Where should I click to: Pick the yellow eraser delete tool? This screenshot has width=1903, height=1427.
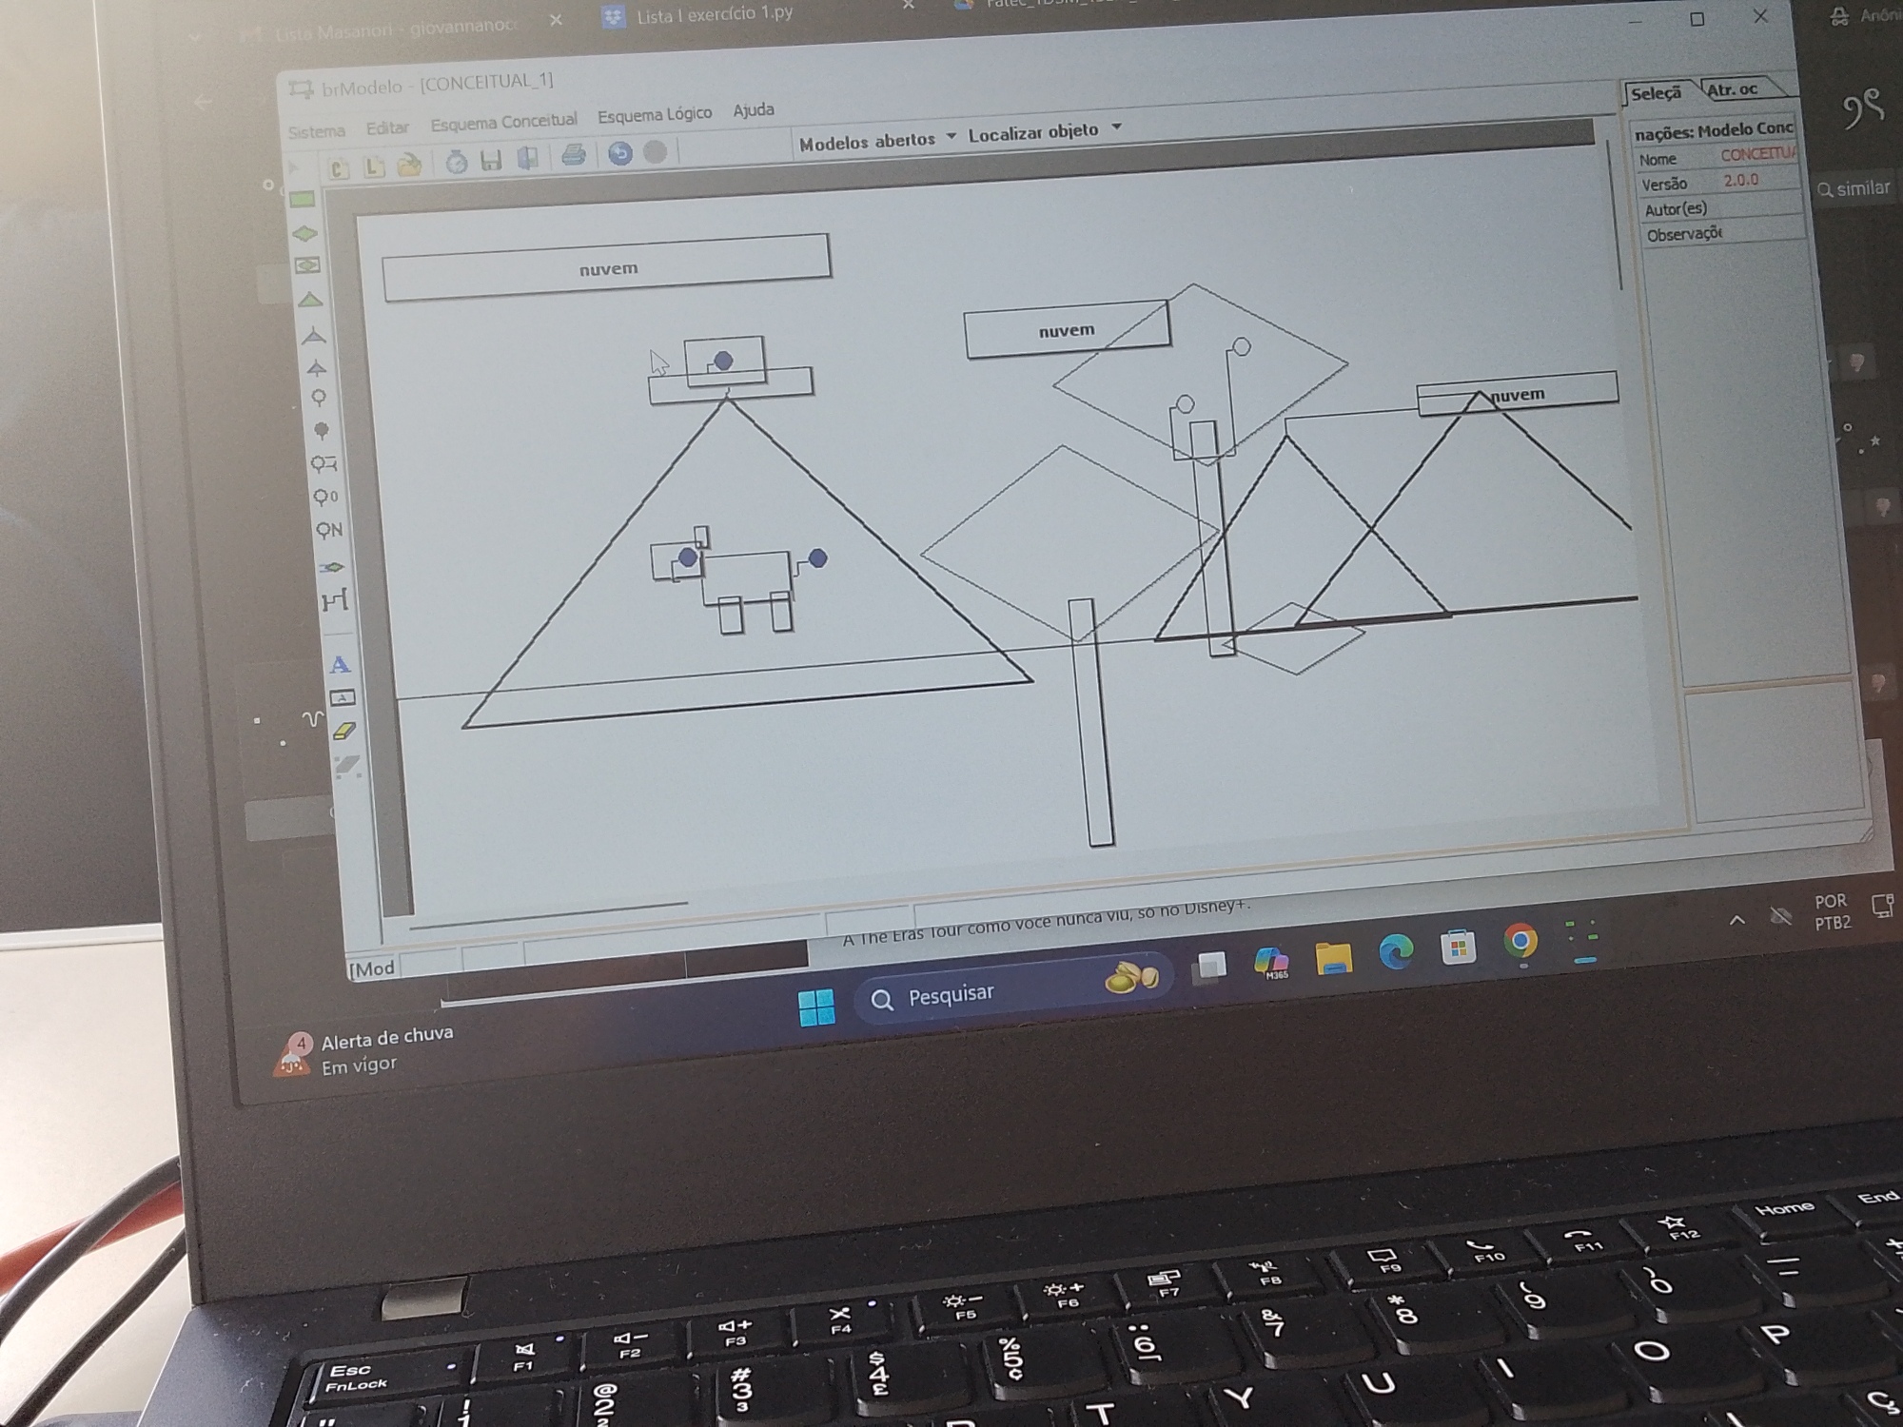[343, 731]
